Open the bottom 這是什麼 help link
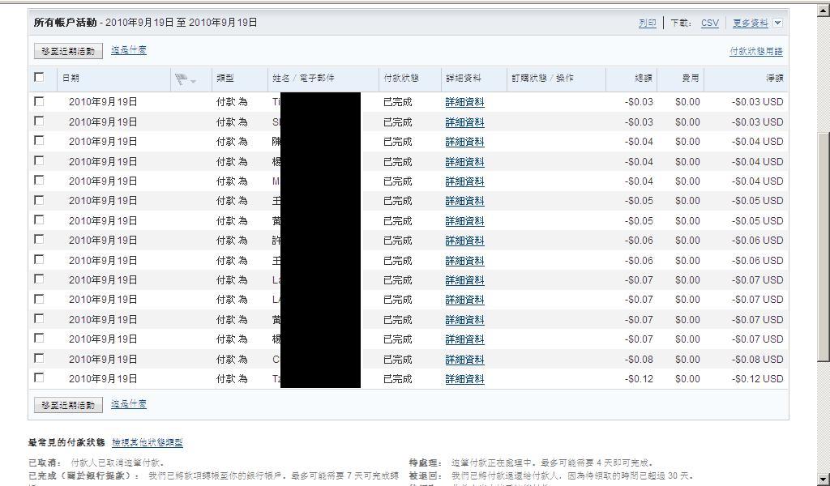 [x=129, y=404]
